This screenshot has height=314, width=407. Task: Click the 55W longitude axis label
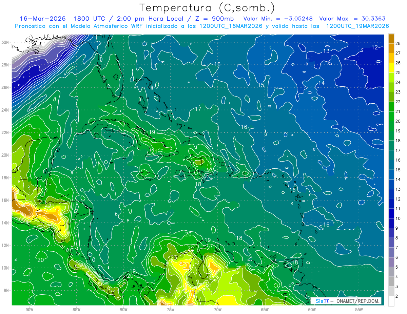359,310
